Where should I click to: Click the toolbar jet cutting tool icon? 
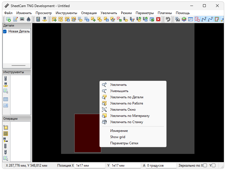[x=44, y=19]
